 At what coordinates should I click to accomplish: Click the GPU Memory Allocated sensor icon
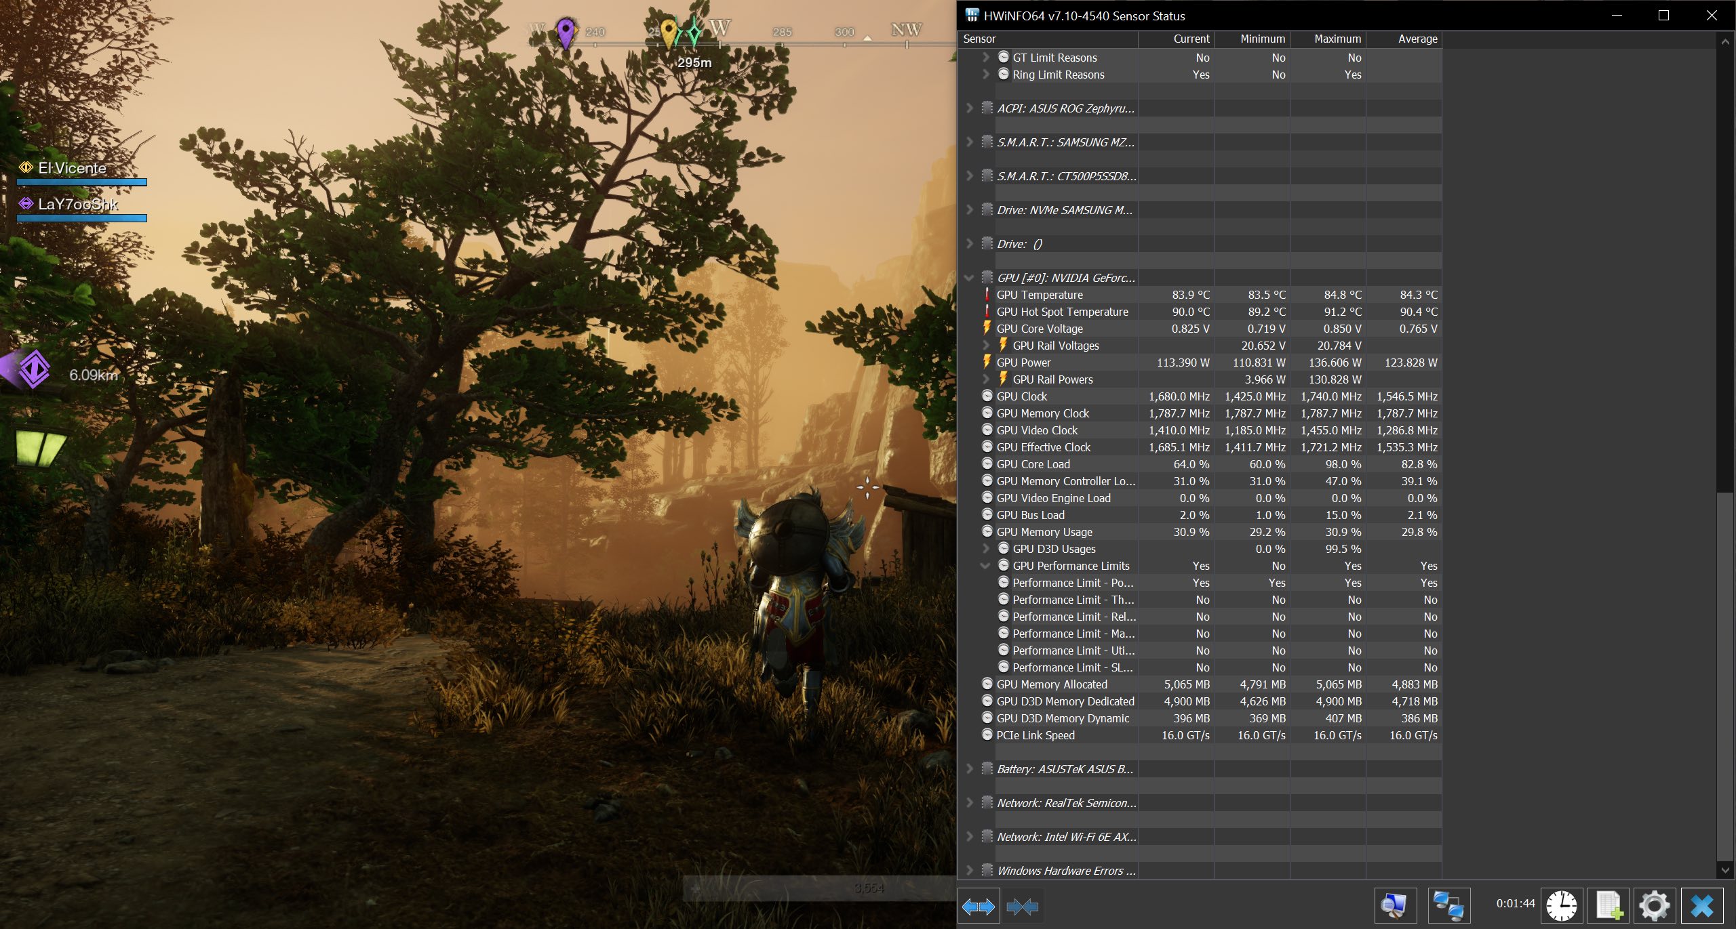click(987, 684)
